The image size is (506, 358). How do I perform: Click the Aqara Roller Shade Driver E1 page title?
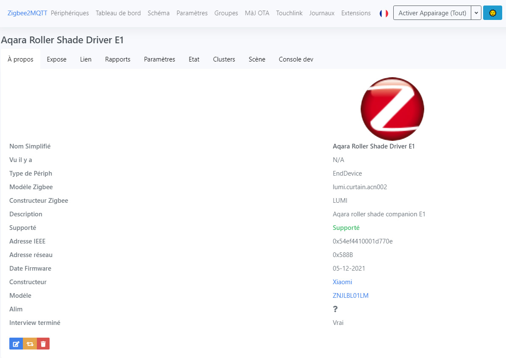(x=62, y=40)
